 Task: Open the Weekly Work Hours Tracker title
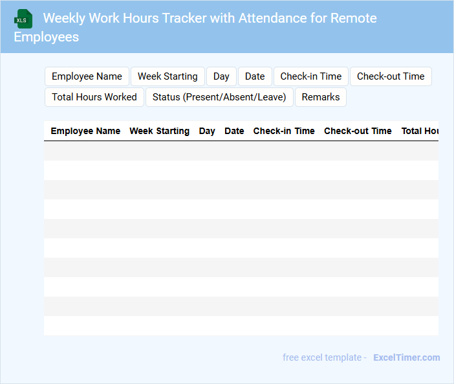(195, 27)
